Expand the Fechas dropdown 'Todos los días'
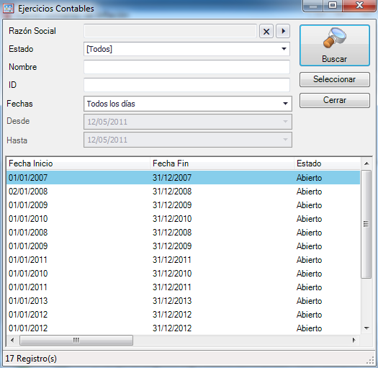 (x=188, y=104)
